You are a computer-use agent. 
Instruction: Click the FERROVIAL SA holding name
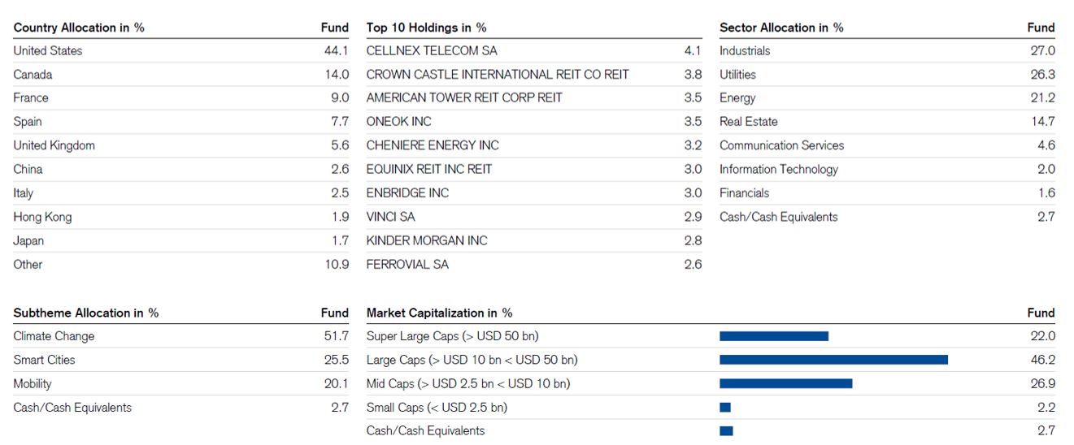pyautogui.click(x=407, y=265)
